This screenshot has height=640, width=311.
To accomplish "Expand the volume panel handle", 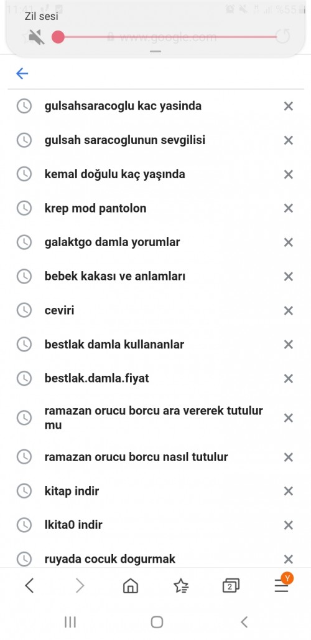I will click(x=155, y=52).
